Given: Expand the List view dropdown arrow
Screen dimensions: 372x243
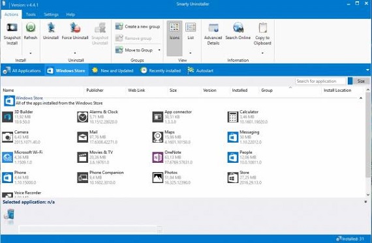Looking at the screenshot, I should pyautogui.click(x=191, y=53).
